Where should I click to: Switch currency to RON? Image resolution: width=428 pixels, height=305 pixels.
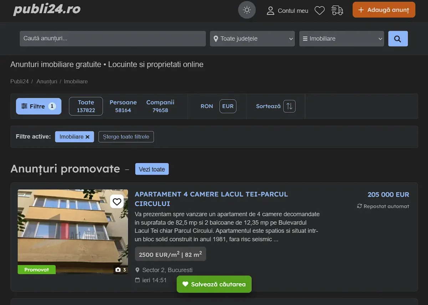(207, 106)
